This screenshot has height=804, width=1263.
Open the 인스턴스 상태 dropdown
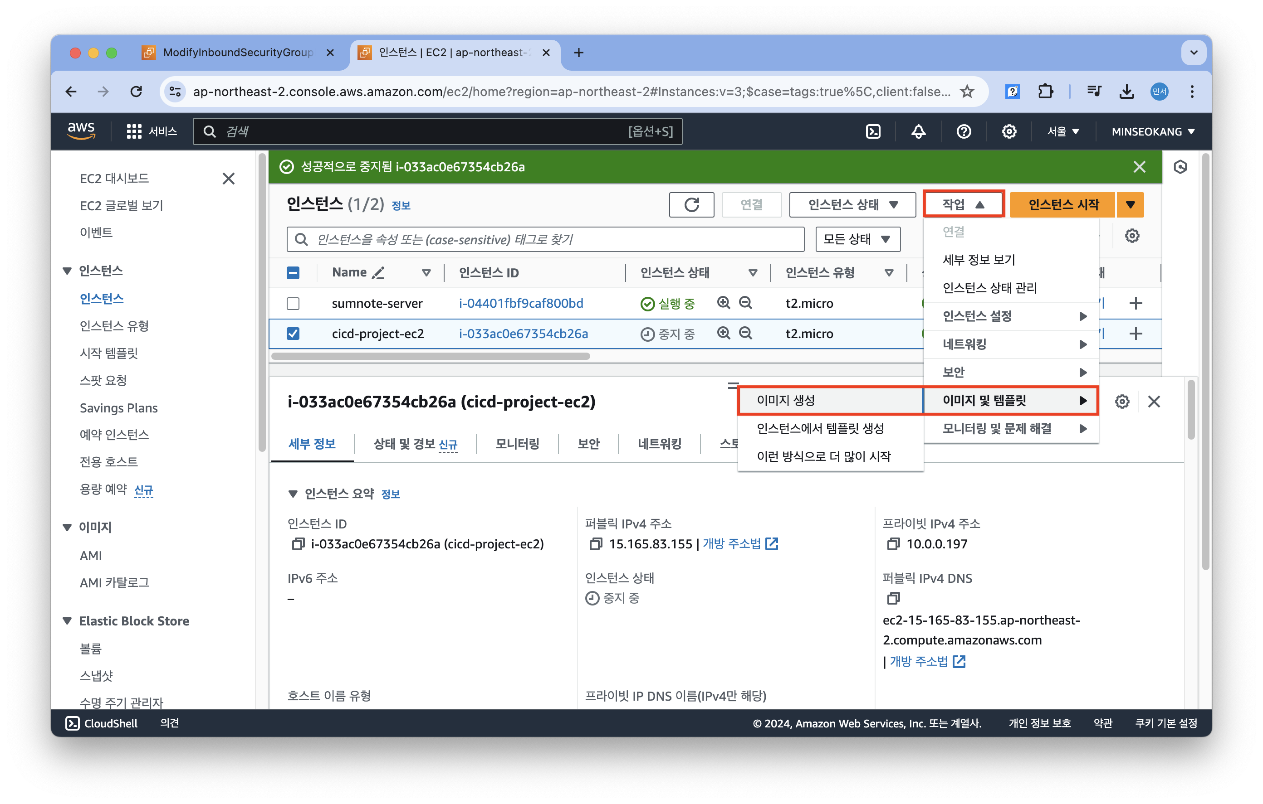(852, 204)
